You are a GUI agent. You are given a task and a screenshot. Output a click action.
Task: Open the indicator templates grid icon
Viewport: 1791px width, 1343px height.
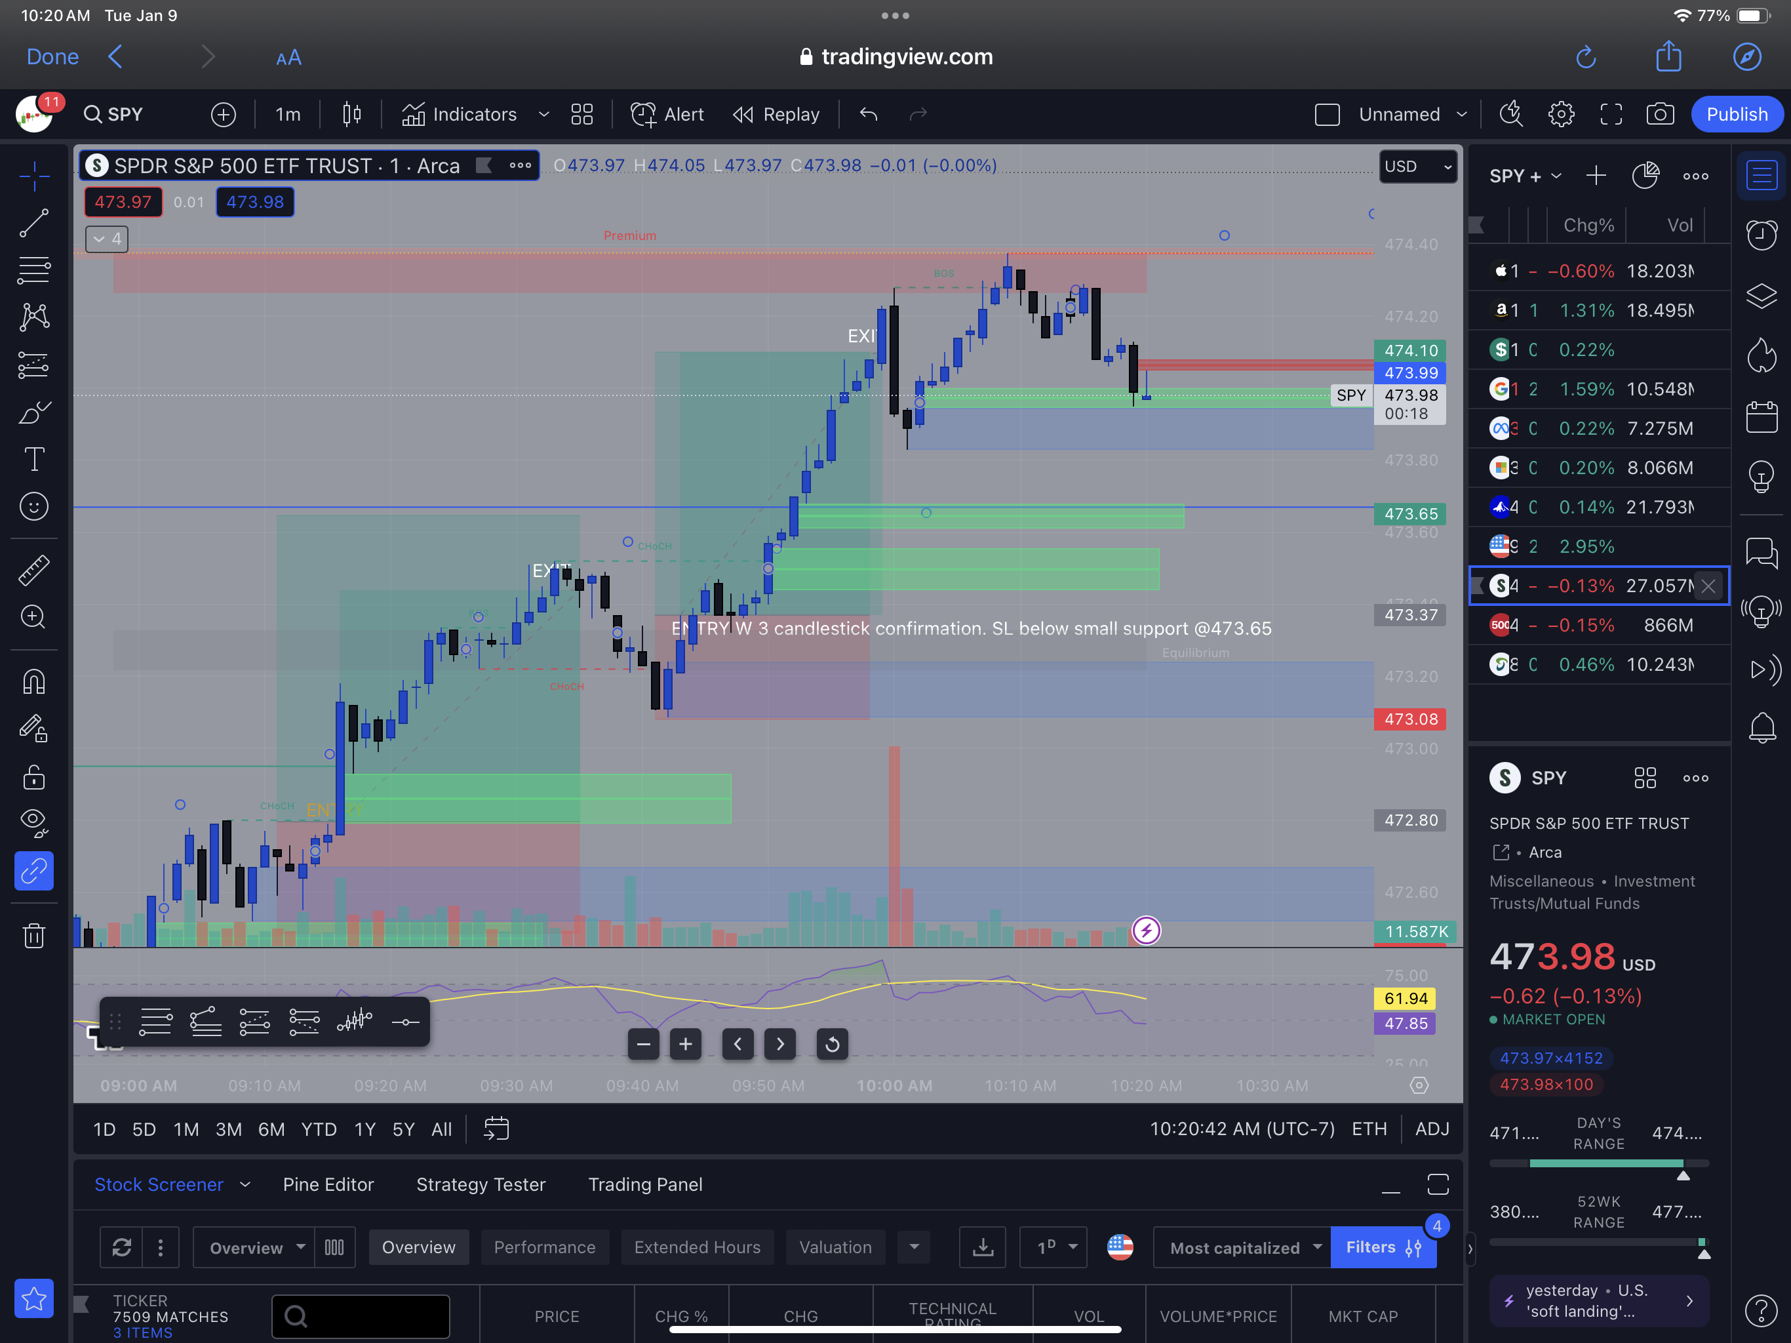point(582,114)
